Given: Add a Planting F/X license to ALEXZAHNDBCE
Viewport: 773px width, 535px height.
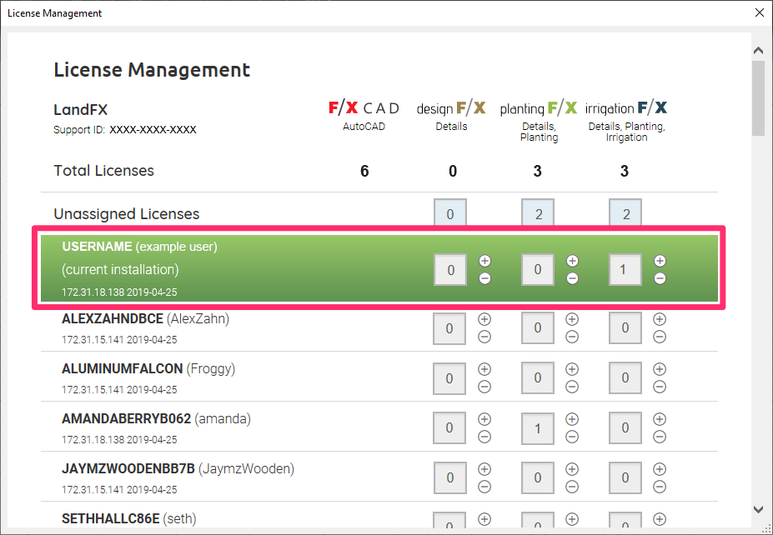Looking at the screenshot, I should pyautogui.click(x=572, y=319).
